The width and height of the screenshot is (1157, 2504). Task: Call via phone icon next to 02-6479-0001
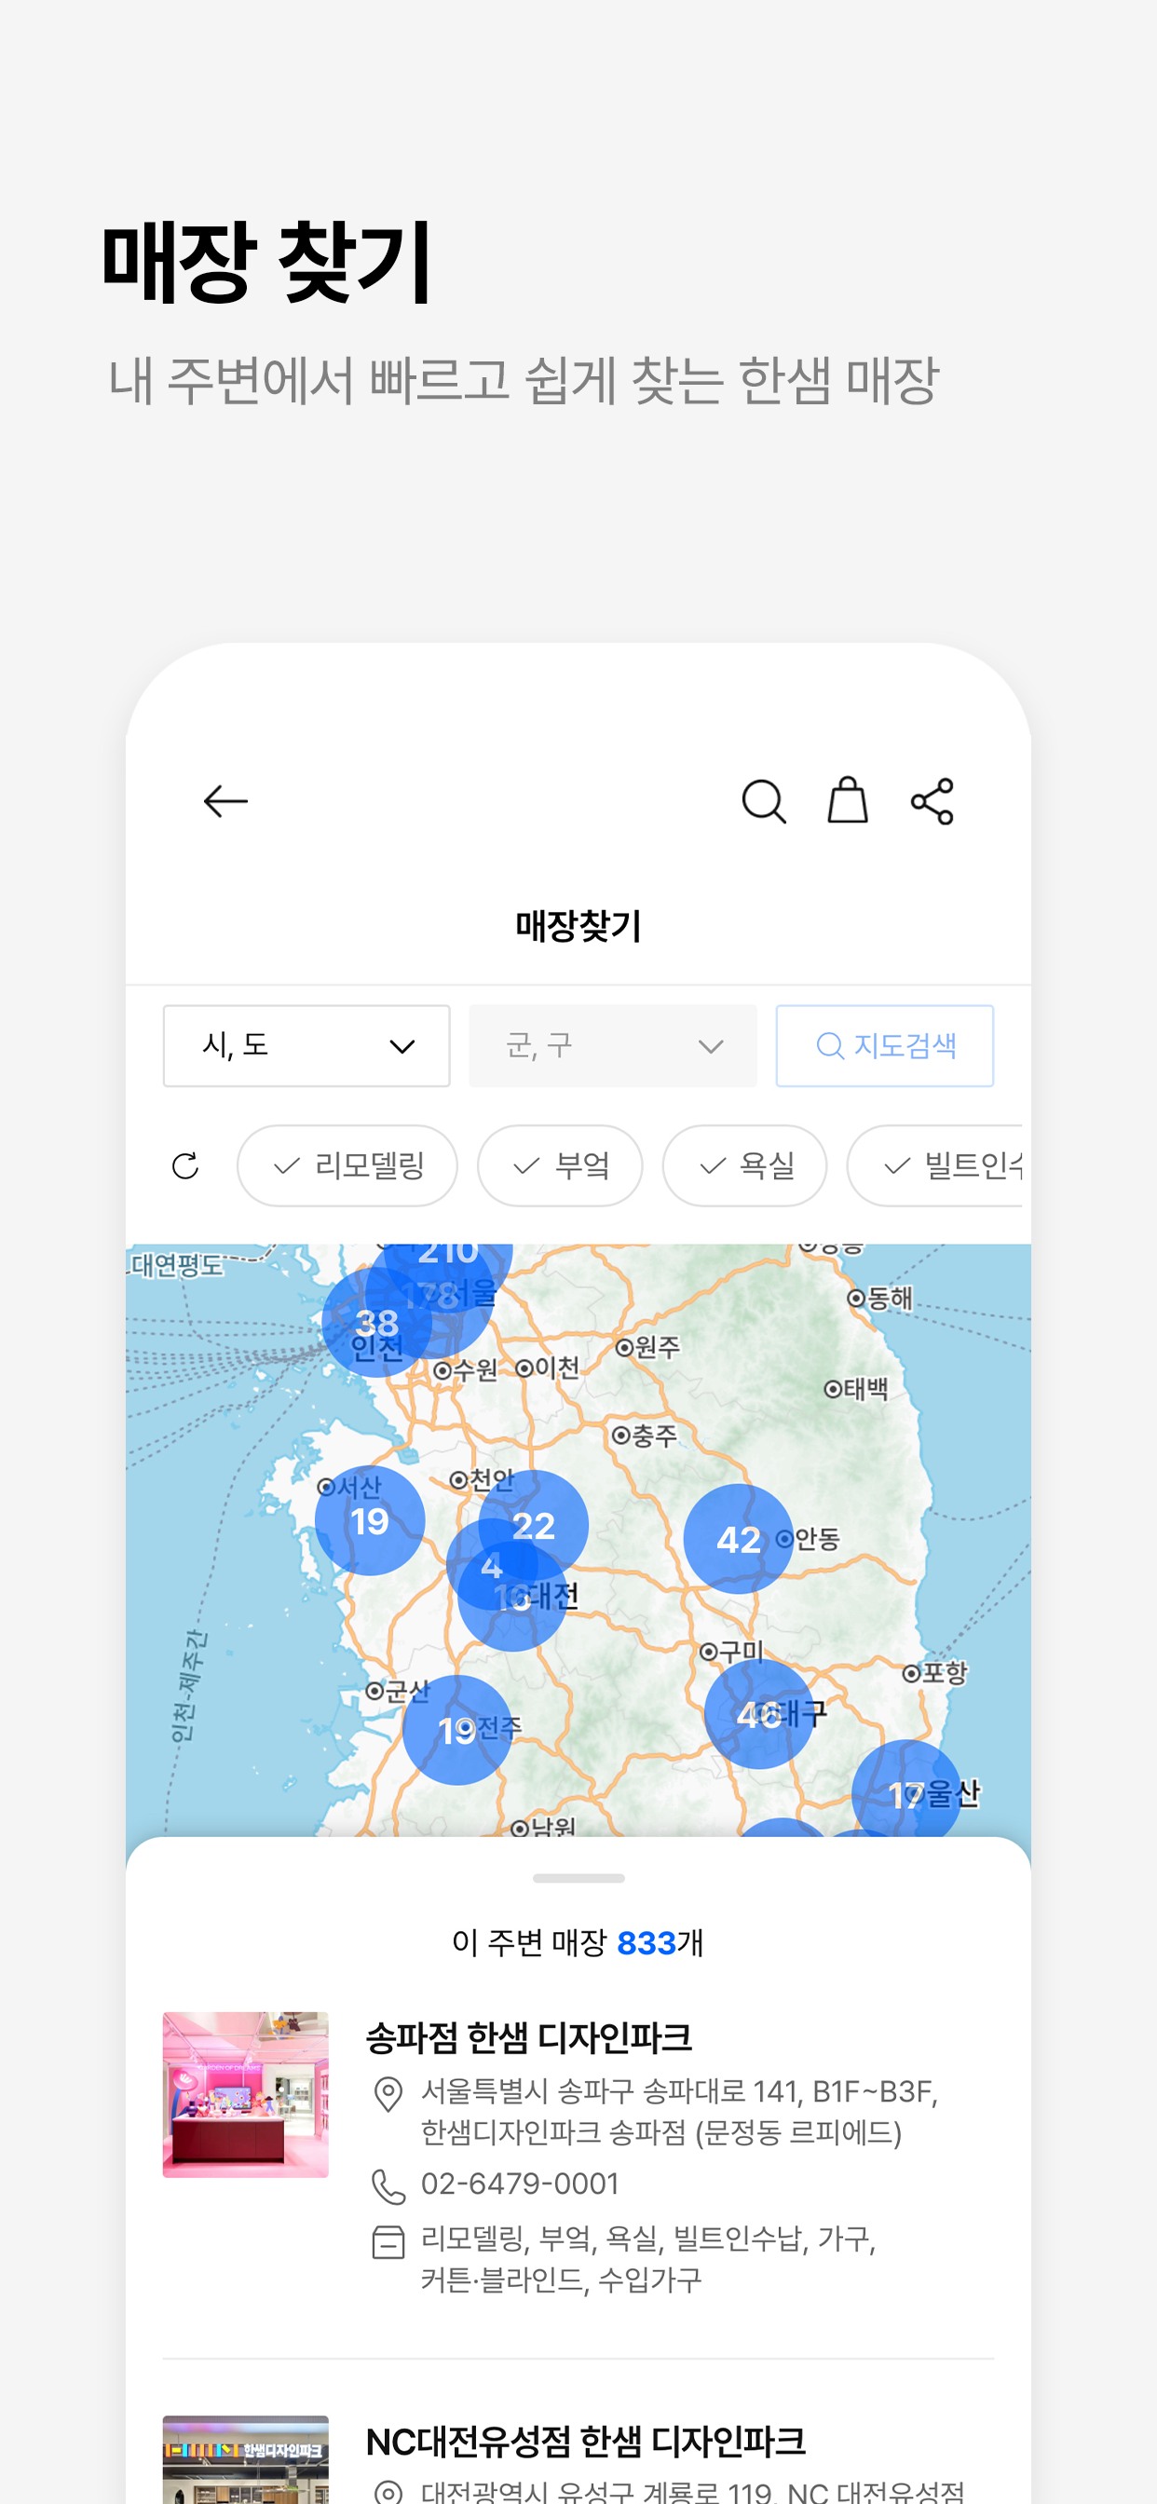point(388,2187)
